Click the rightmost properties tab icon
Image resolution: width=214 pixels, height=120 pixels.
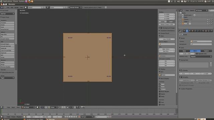tap(211, 31)
